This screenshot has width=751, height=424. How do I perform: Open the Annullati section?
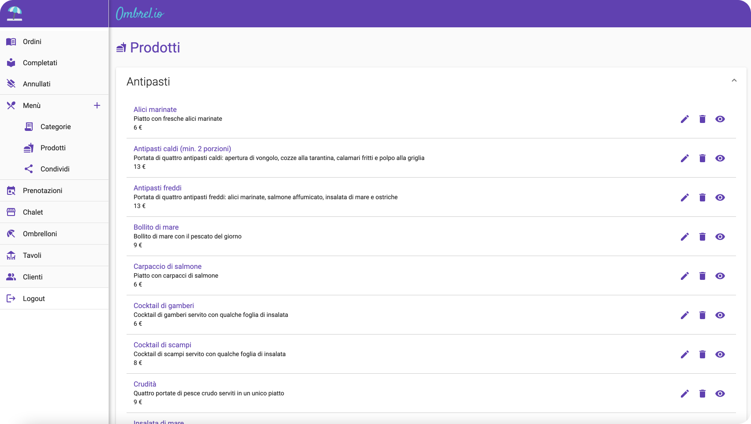(54, 84)
